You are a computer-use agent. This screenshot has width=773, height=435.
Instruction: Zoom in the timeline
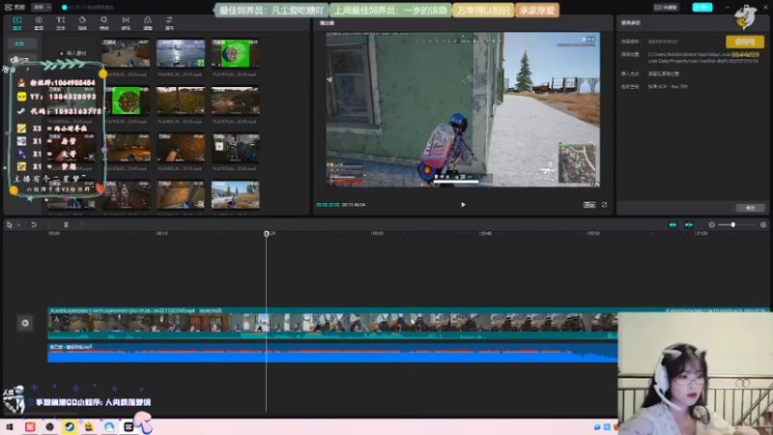(763, 225)
